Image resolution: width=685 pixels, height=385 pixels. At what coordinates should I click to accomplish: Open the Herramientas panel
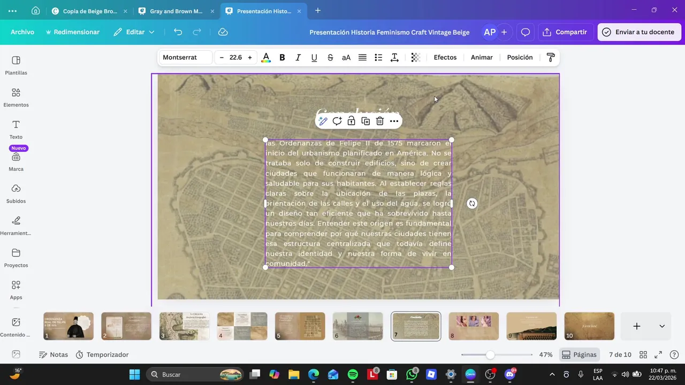coord(16,226)
